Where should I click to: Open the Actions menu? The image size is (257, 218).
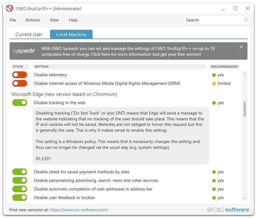pos(33,20)
